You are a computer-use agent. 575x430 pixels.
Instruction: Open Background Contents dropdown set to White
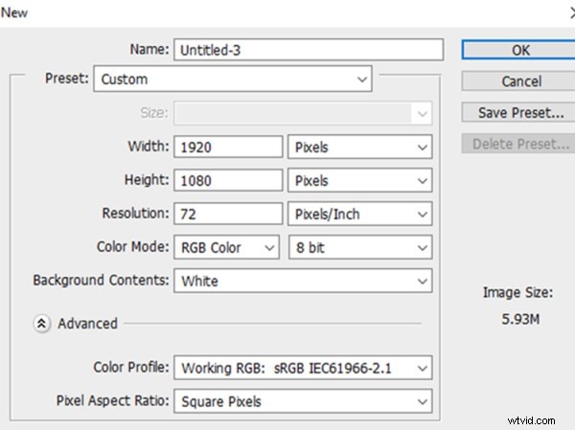[302, 281]
